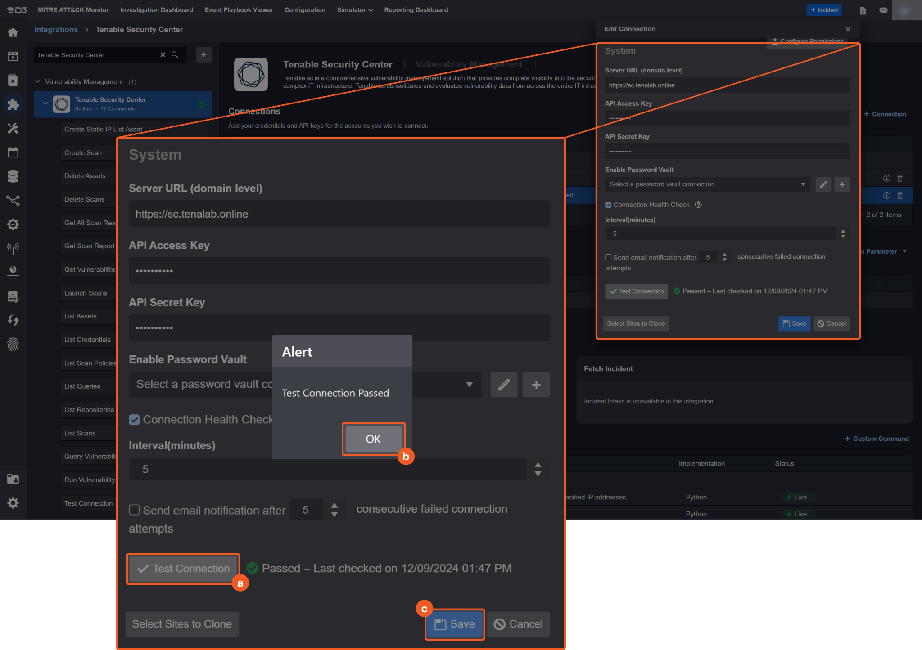Image resolution: width=922 pixels, height=650 pixels.
Task: Click the add integration plus button
Action: (x=203, y=55)
